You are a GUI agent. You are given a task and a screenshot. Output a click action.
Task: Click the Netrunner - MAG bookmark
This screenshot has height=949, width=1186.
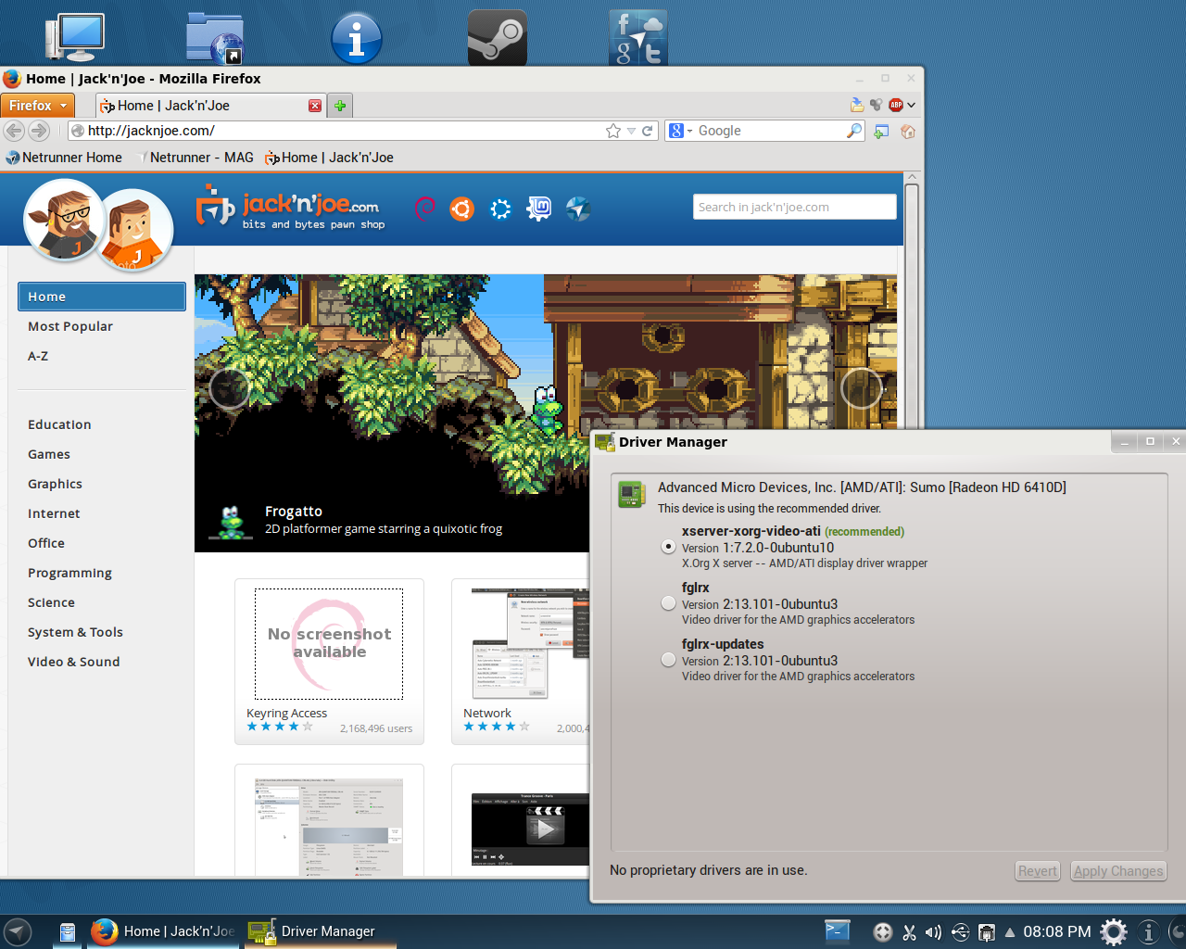click(196, 158)
